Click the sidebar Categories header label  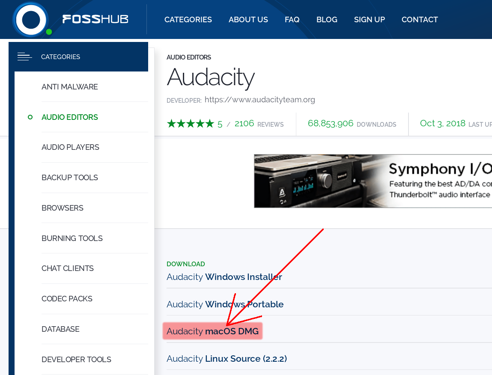pyautogui.click(x=60, y=57)
